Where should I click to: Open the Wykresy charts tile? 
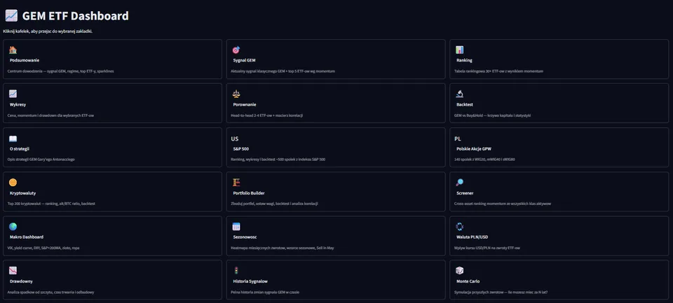(x=112, y=104)
